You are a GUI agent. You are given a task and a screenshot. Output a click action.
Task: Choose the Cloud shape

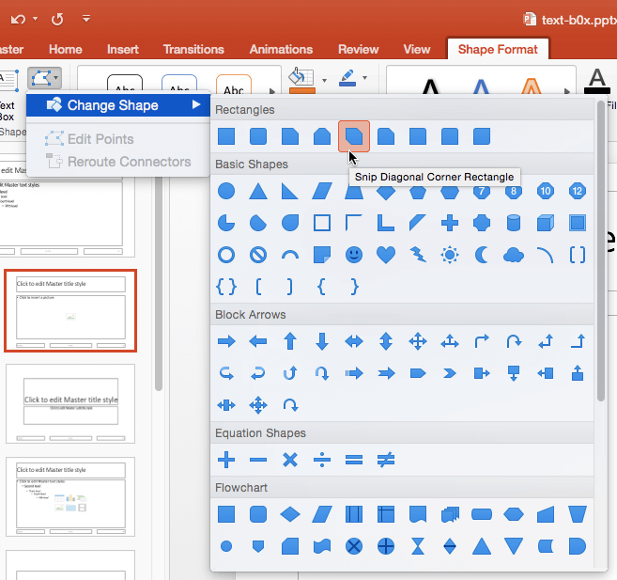(514, 255)
